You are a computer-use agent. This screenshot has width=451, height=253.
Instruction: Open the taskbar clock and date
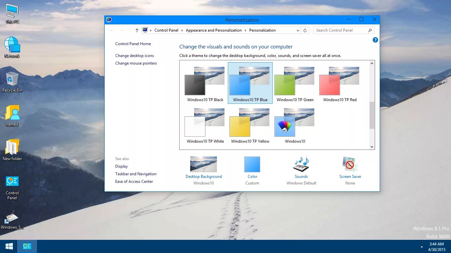click(437, 247)
